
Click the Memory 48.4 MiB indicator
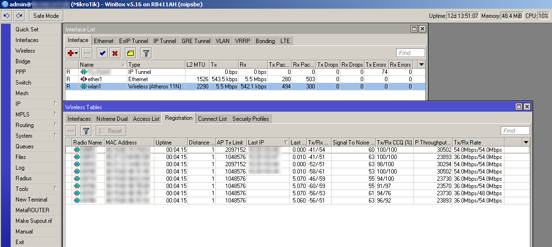[511, 16]
